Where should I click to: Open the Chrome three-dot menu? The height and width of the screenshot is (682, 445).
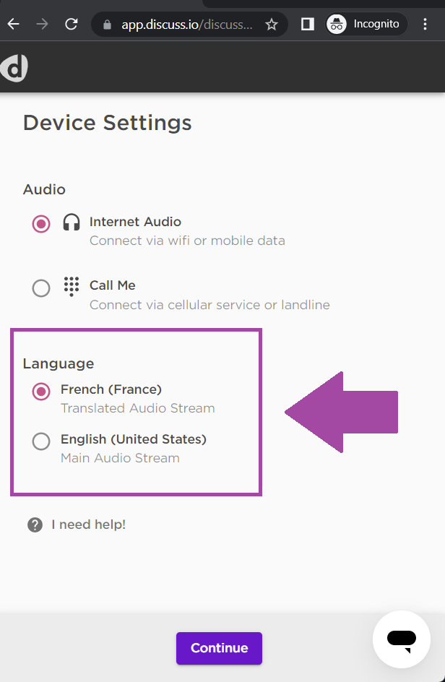click(x=425, y=24)
